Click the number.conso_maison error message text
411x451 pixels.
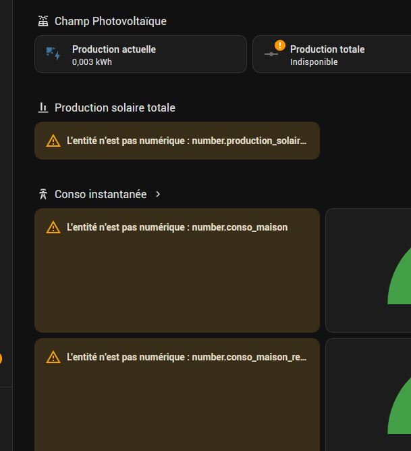point(177,227)
